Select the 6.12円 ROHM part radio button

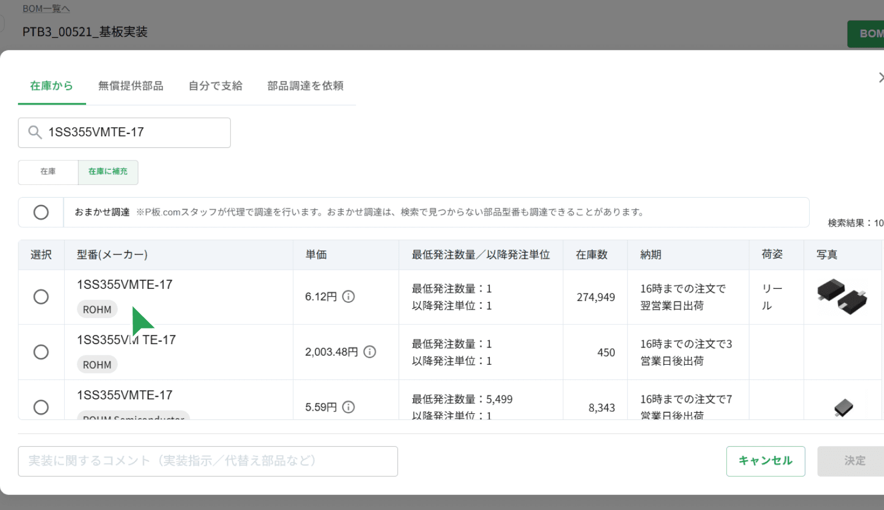pyautogui.click(x=41, y=297)
